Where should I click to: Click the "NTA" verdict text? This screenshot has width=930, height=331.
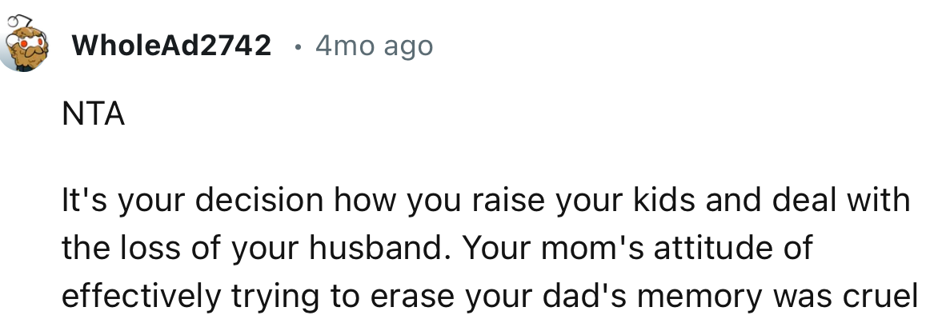click(x=93, y=117)
